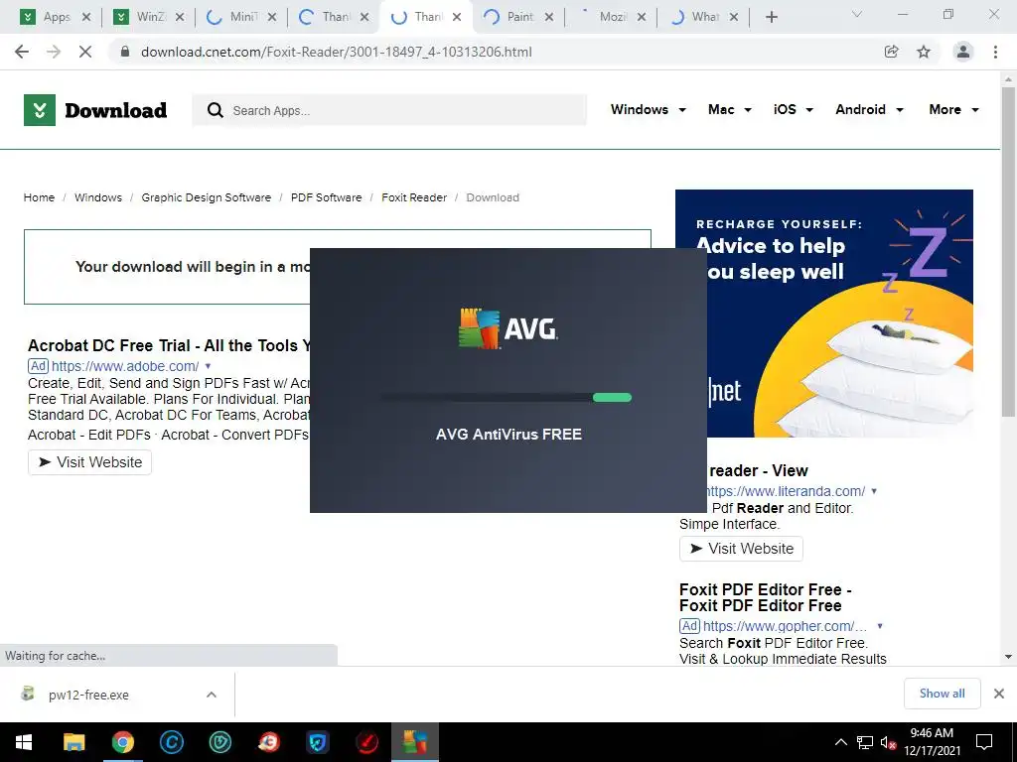Open ad options arrow beside adobe.com link
Screen dimensions: 1017x762
coord(208,367)
